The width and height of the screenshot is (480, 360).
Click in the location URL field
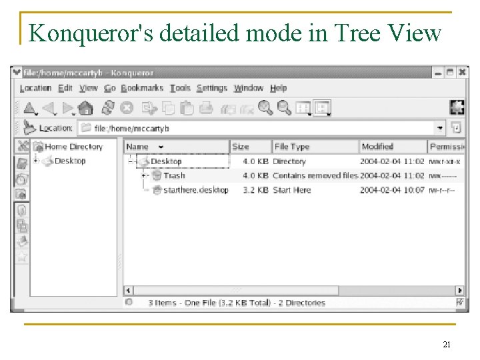pyautogui.click(x=255, y=128)
